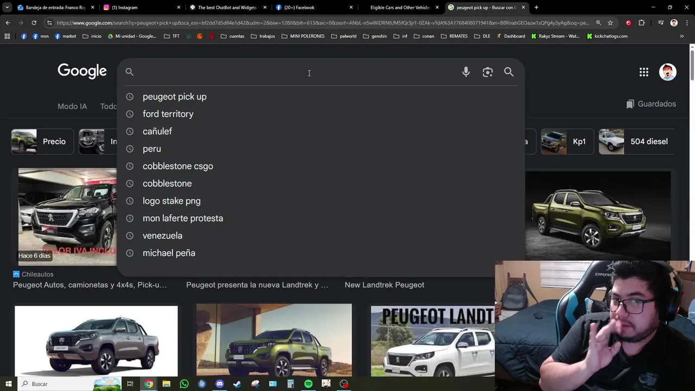Open the Calculator taskbar icon
The height and width of the screenshot is (391, 695).
click(290, 384)
